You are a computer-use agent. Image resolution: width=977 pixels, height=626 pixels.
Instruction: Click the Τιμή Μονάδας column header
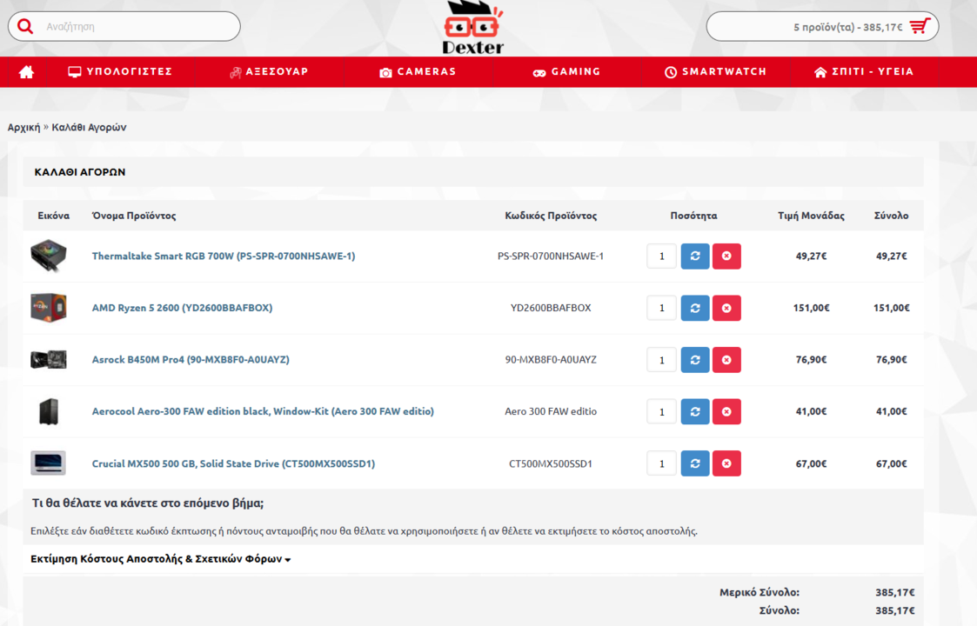pos(811,216)
